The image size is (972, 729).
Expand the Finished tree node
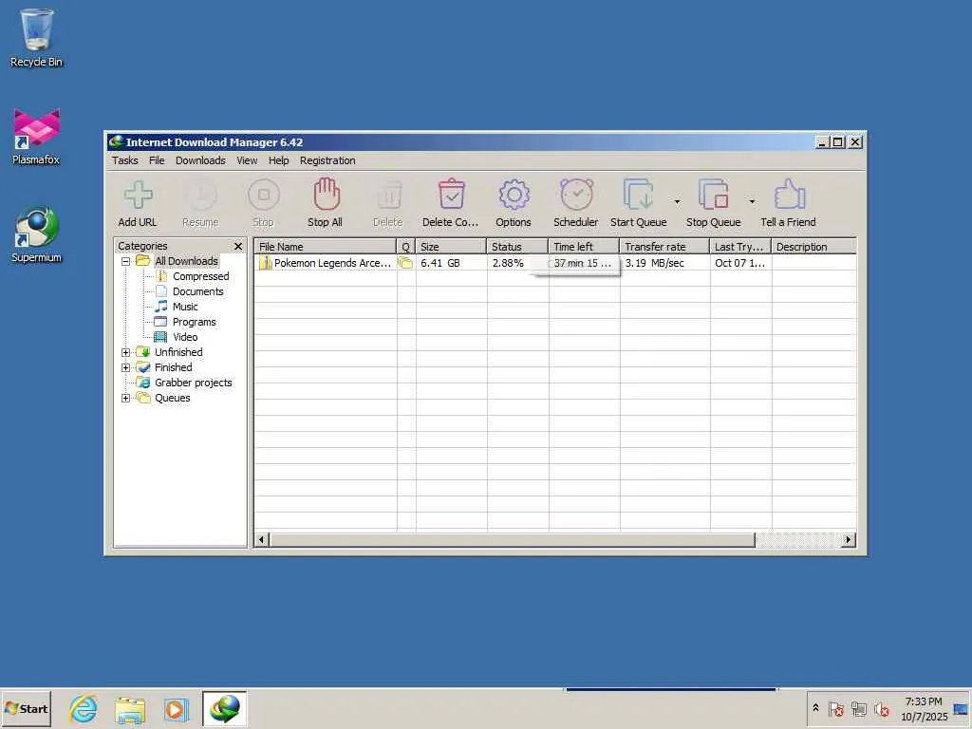126,367
